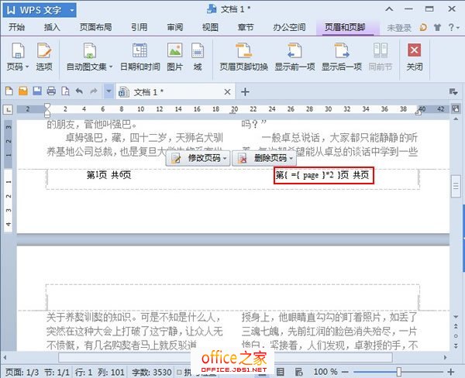
Task: Insert 日期和时间 date and time
Action: (140, 57)
